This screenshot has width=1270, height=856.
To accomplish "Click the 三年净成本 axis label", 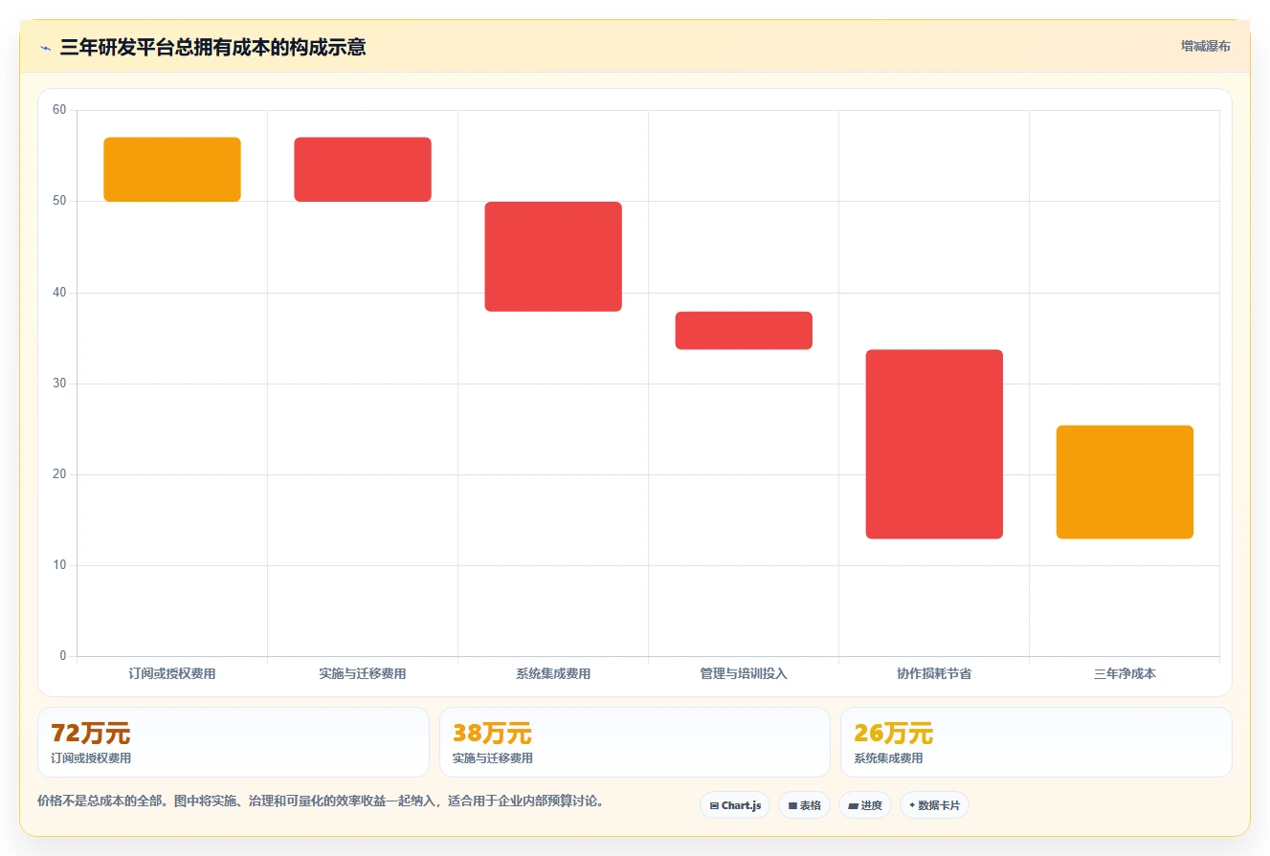I will [1125, 673].
